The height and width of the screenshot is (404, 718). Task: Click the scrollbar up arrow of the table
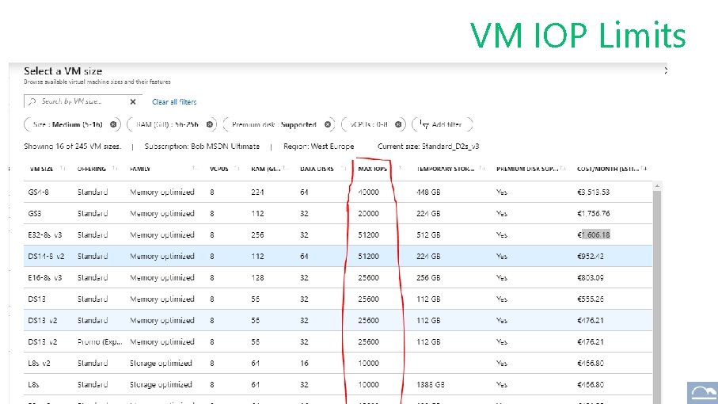657,186
